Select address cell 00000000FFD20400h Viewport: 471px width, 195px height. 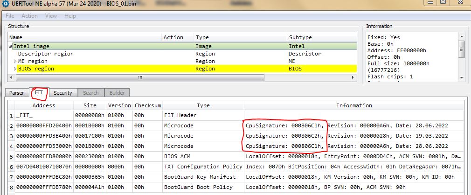coord(44,125)
